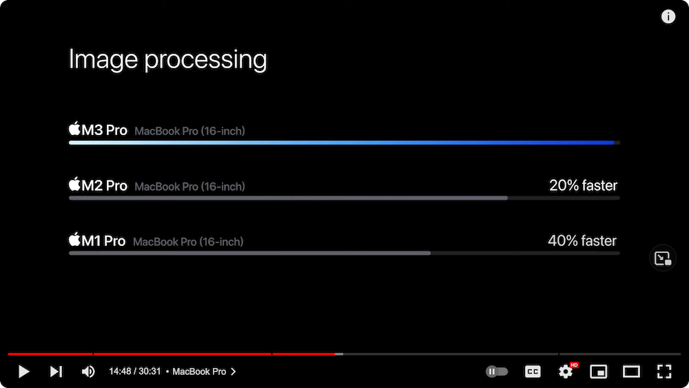
Task: Mute the volume speaker icon
Action: point(88,371)
